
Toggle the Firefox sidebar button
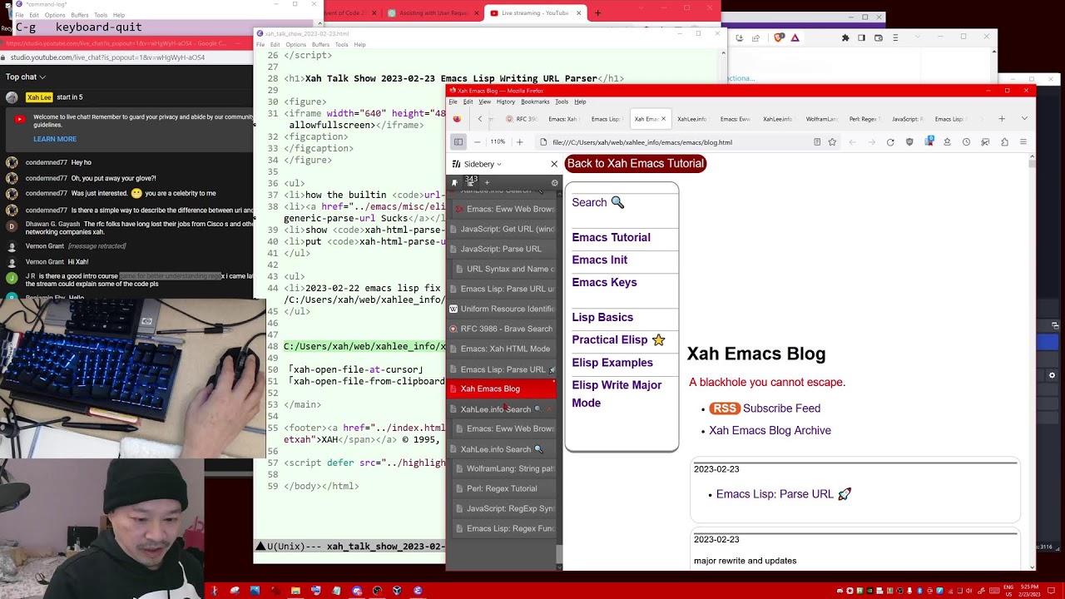(x=458, y=142)
